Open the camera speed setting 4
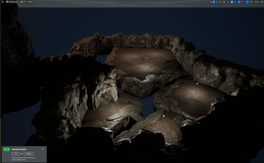The image size is (264, 163). (257, 2)
